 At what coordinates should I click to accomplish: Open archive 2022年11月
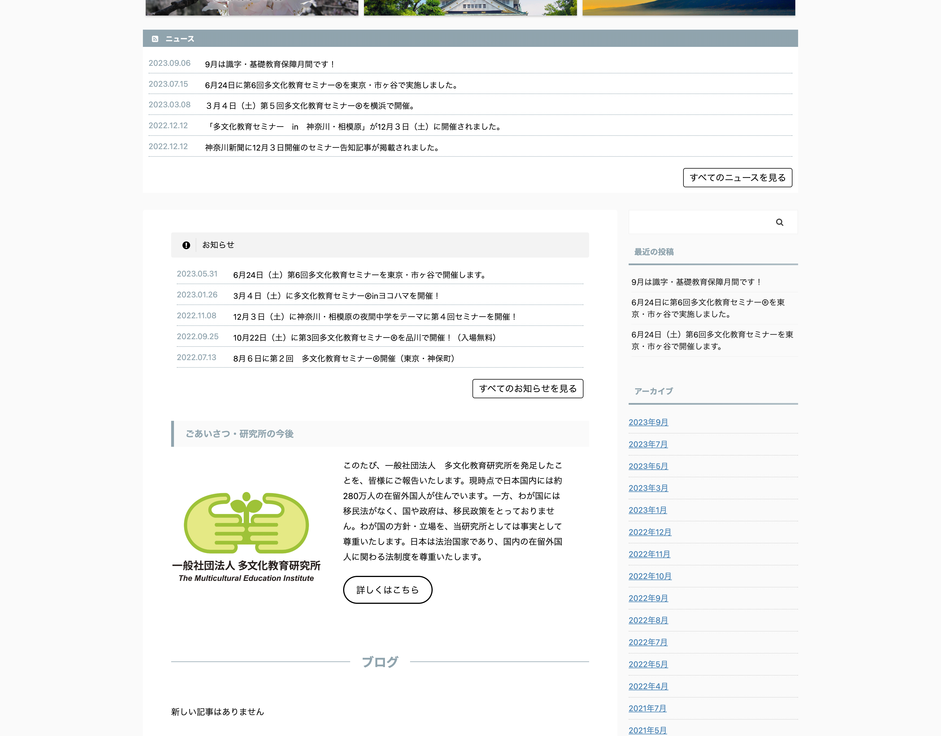(x=649, y=554)
